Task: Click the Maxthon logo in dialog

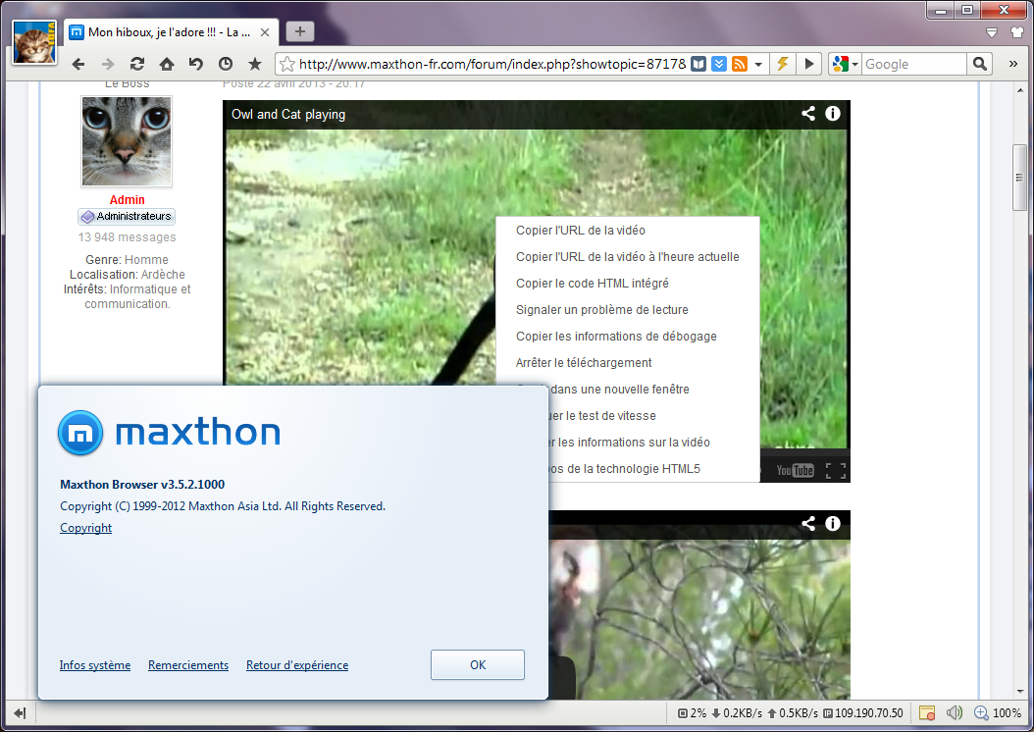Action: [x=170, y=433]
